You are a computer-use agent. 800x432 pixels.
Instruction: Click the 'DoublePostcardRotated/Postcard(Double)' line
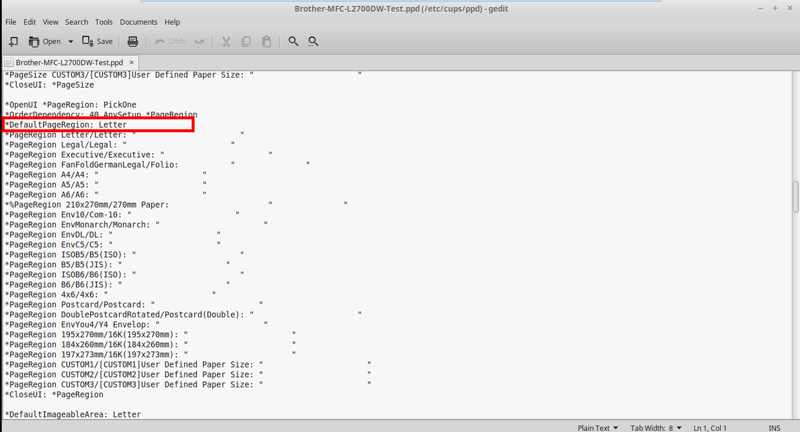pos(183,314)
